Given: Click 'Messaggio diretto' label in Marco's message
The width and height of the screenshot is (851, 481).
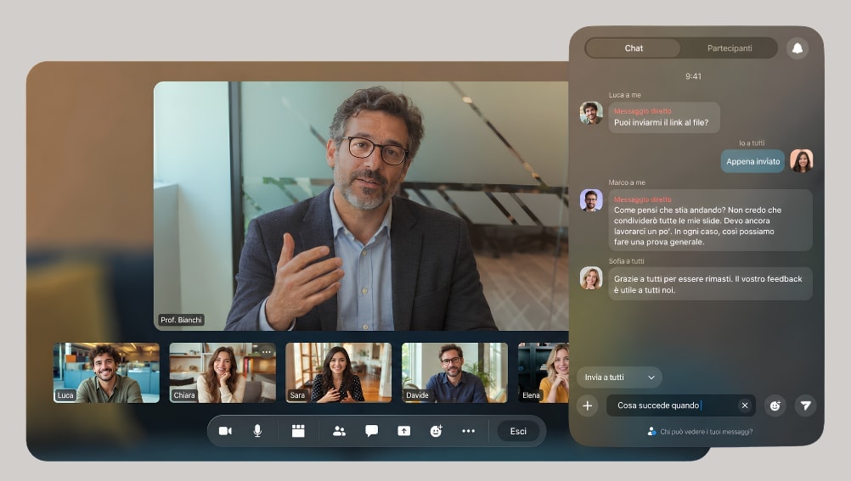Looking at the screenshot, I should 643,199.
